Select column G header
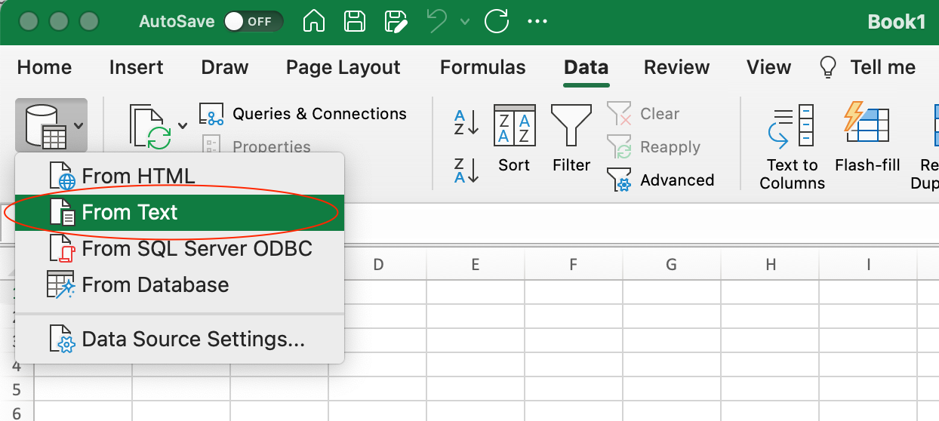The image size is (939, 421). [x=671, y=265]
